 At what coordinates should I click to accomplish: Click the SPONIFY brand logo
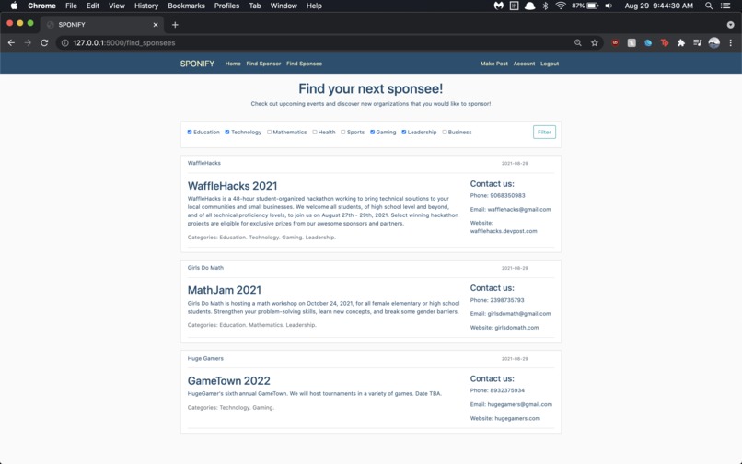tap(197, 64)
